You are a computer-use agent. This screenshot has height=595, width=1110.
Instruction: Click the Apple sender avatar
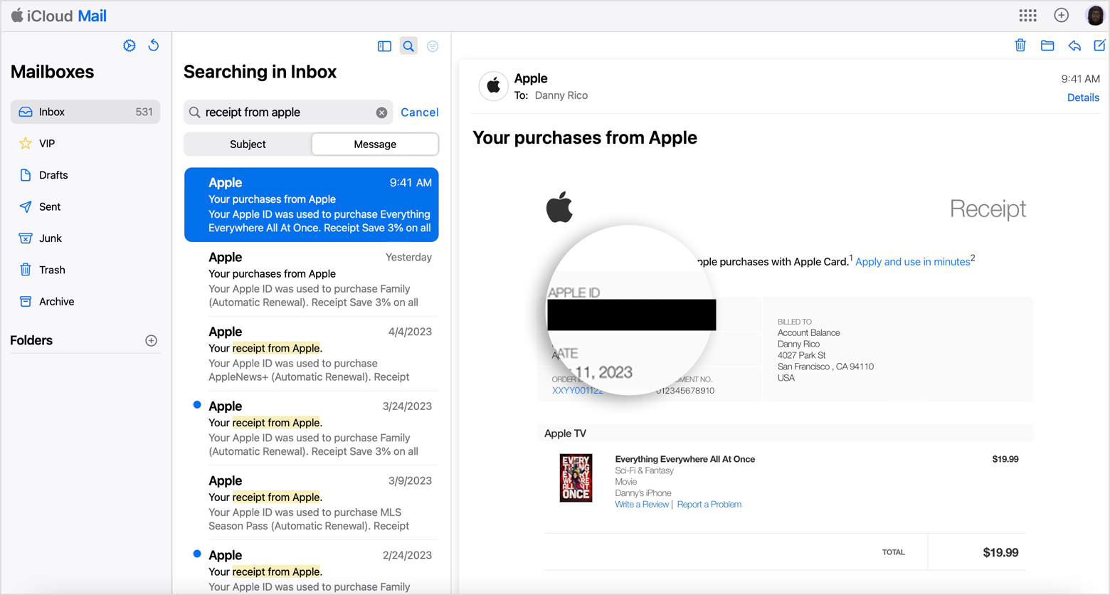click(x=493, y=86)
